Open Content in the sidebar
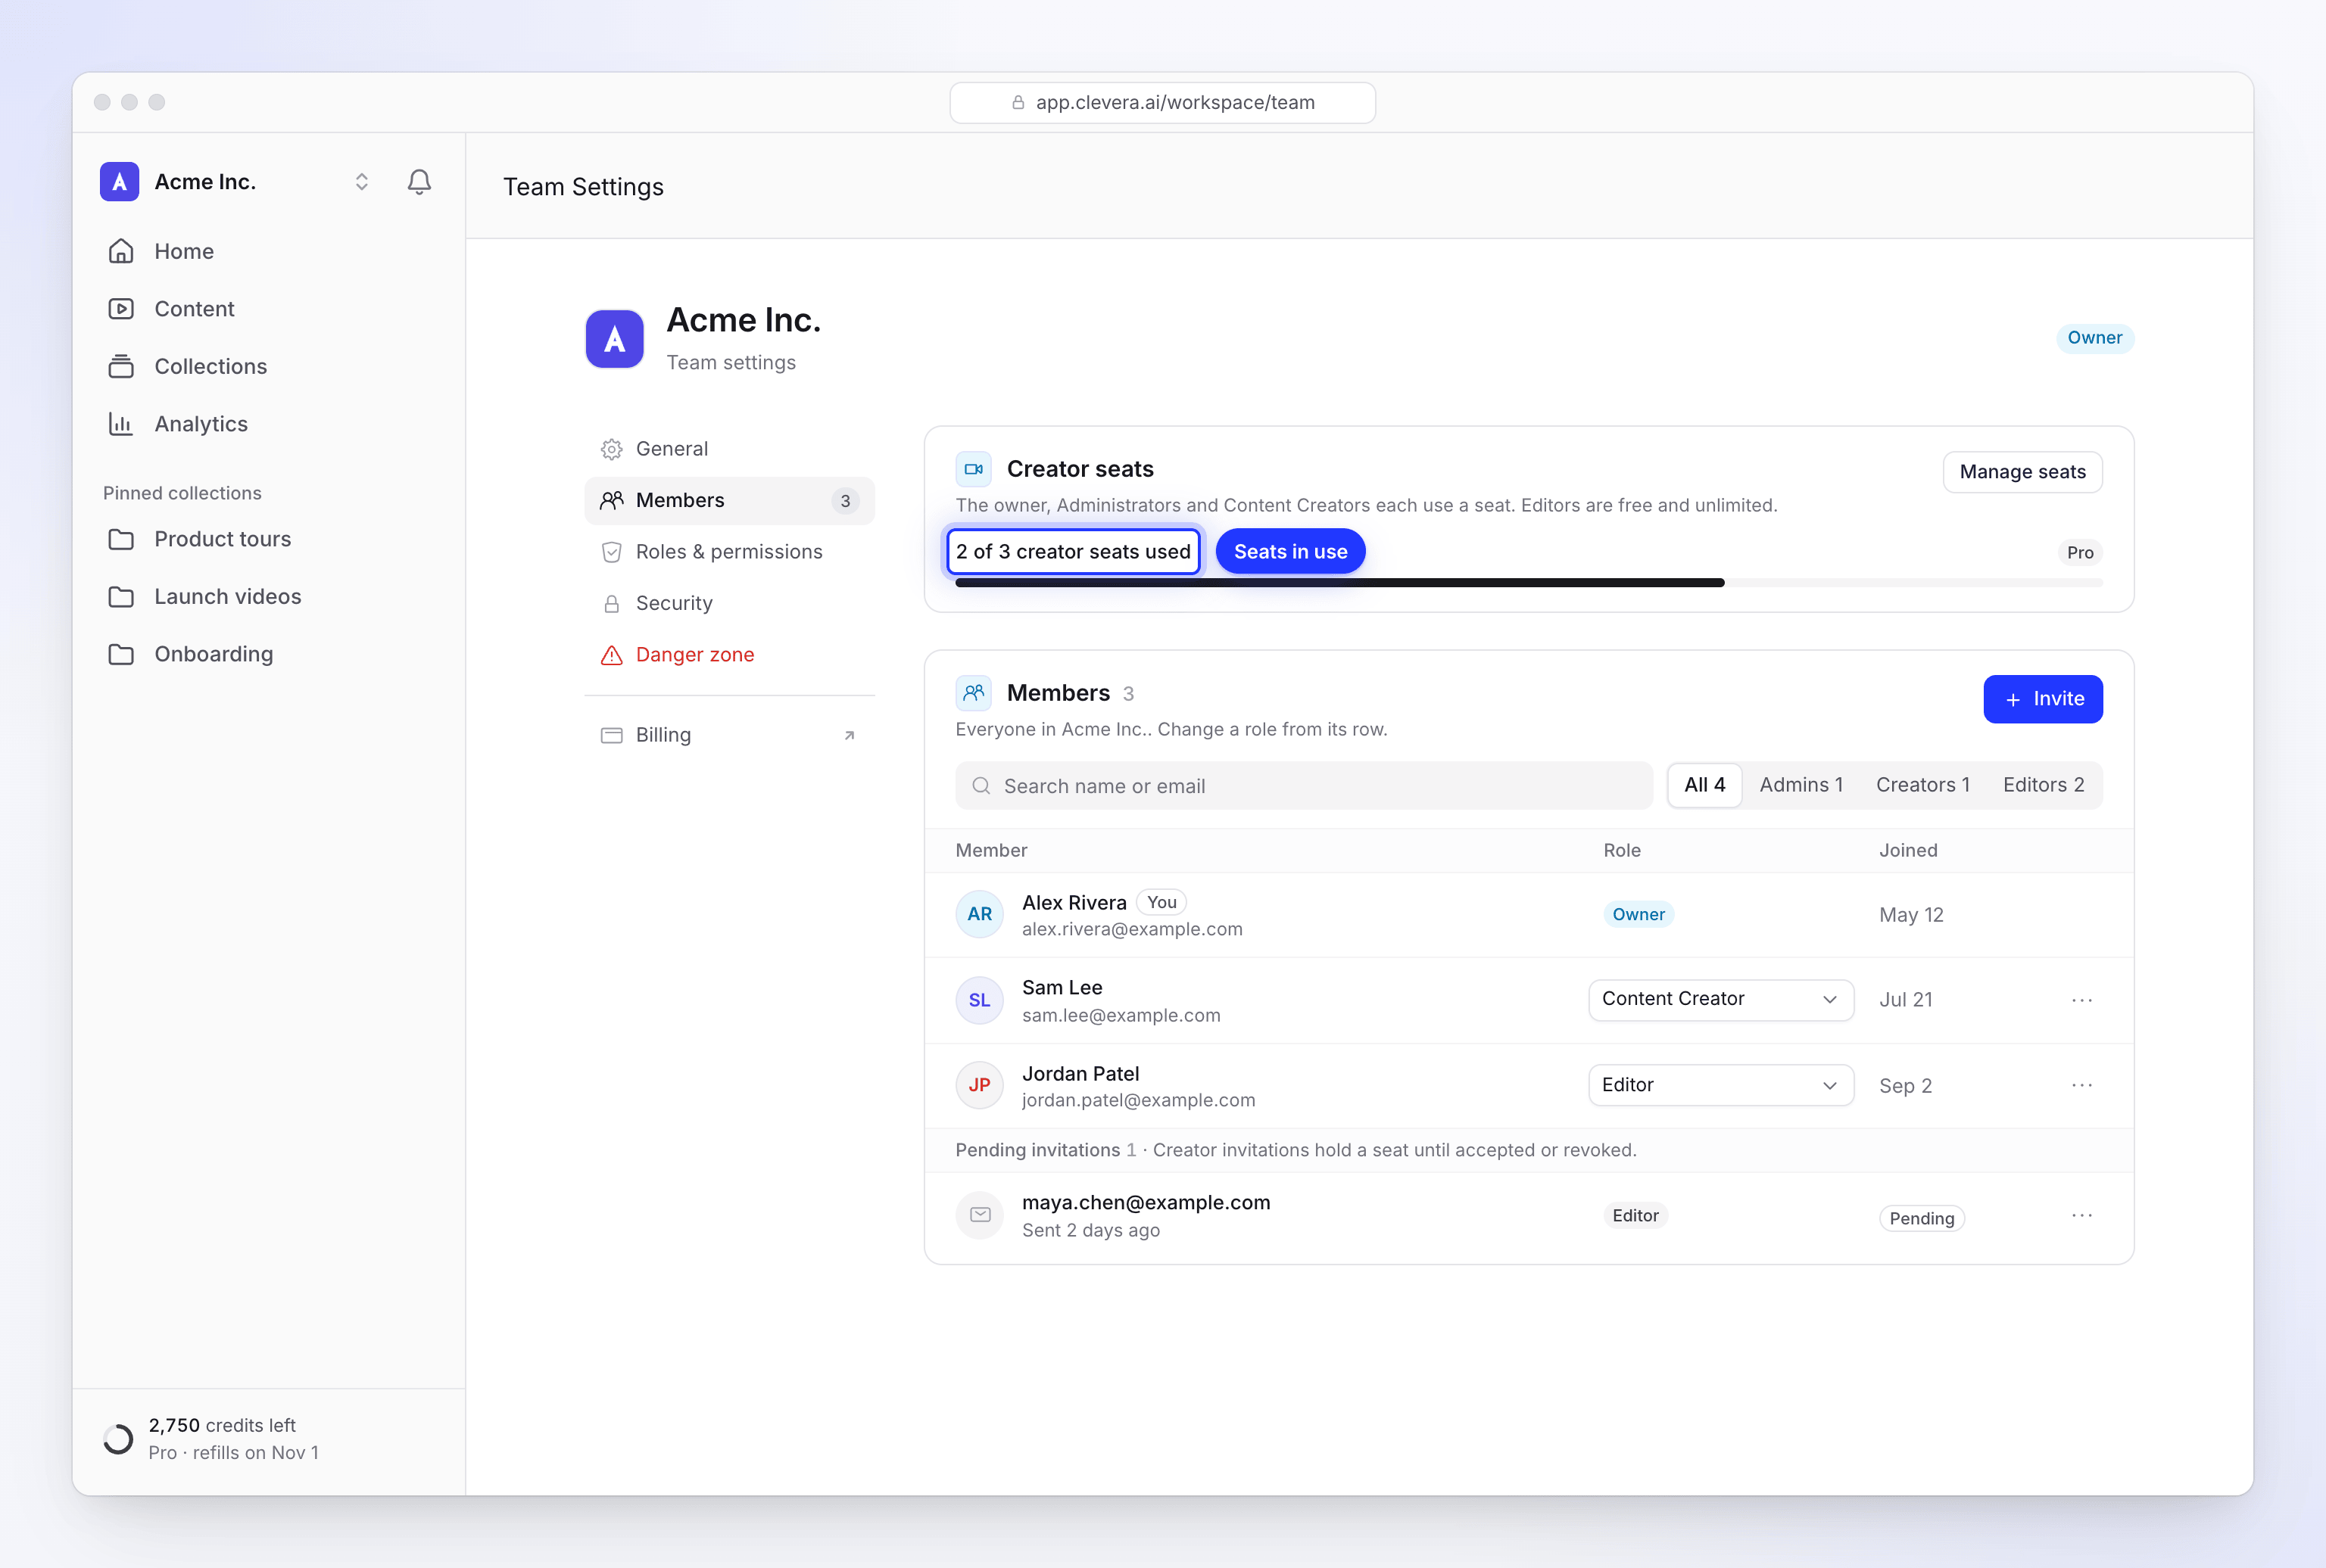Screen dimensions: 2326x1568 (268, 309)
